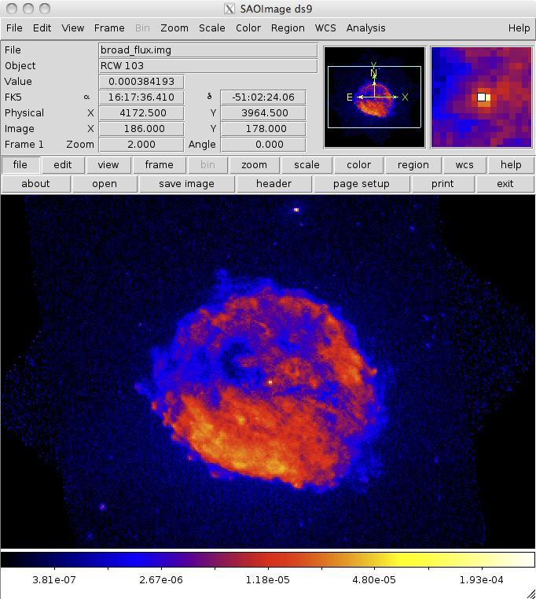Viewport: 536px width, 599px height.
Task: Click the File name field broad_flux.img
Action: click(207, 50)
